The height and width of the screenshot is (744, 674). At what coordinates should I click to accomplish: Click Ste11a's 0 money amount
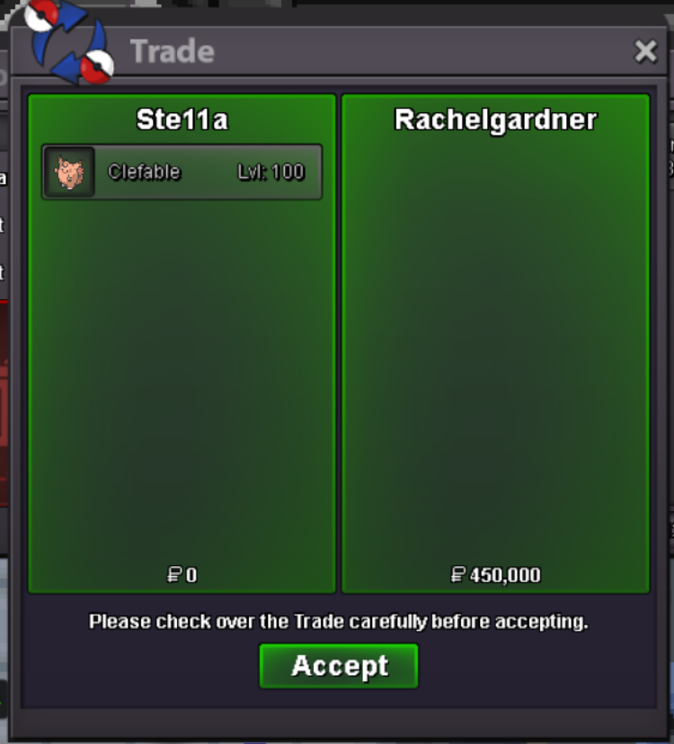pyautogui.click(x=191, y=575)
